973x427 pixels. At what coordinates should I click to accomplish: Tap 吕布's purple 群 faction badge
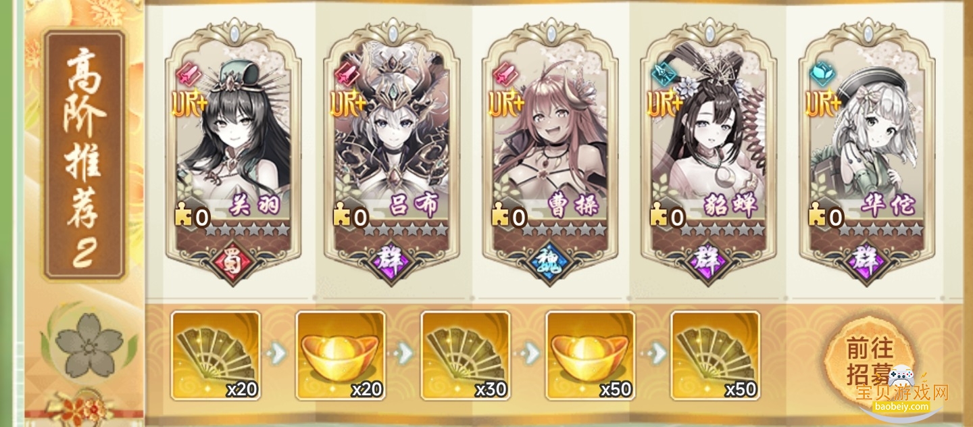[x=392, y=261]
